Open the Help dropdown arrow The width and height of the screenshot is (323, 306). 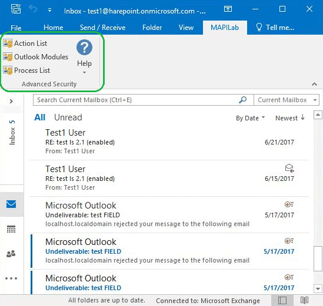coord(84,72)
